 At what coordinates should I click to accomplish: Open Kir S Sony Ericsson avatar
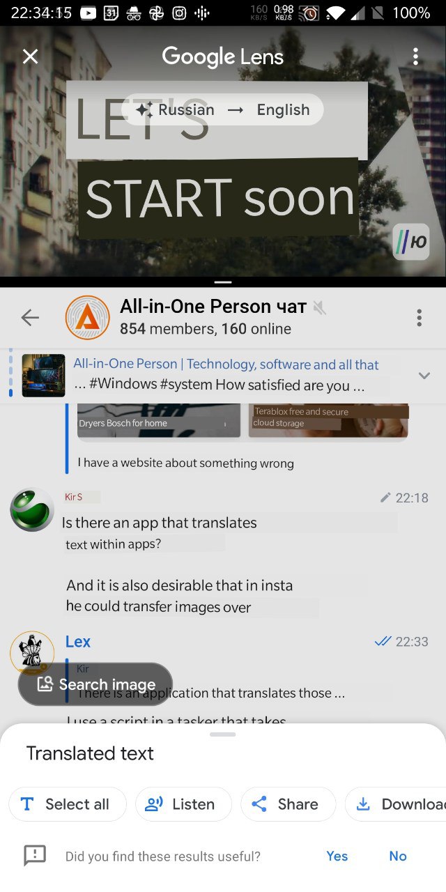[32, 509]
